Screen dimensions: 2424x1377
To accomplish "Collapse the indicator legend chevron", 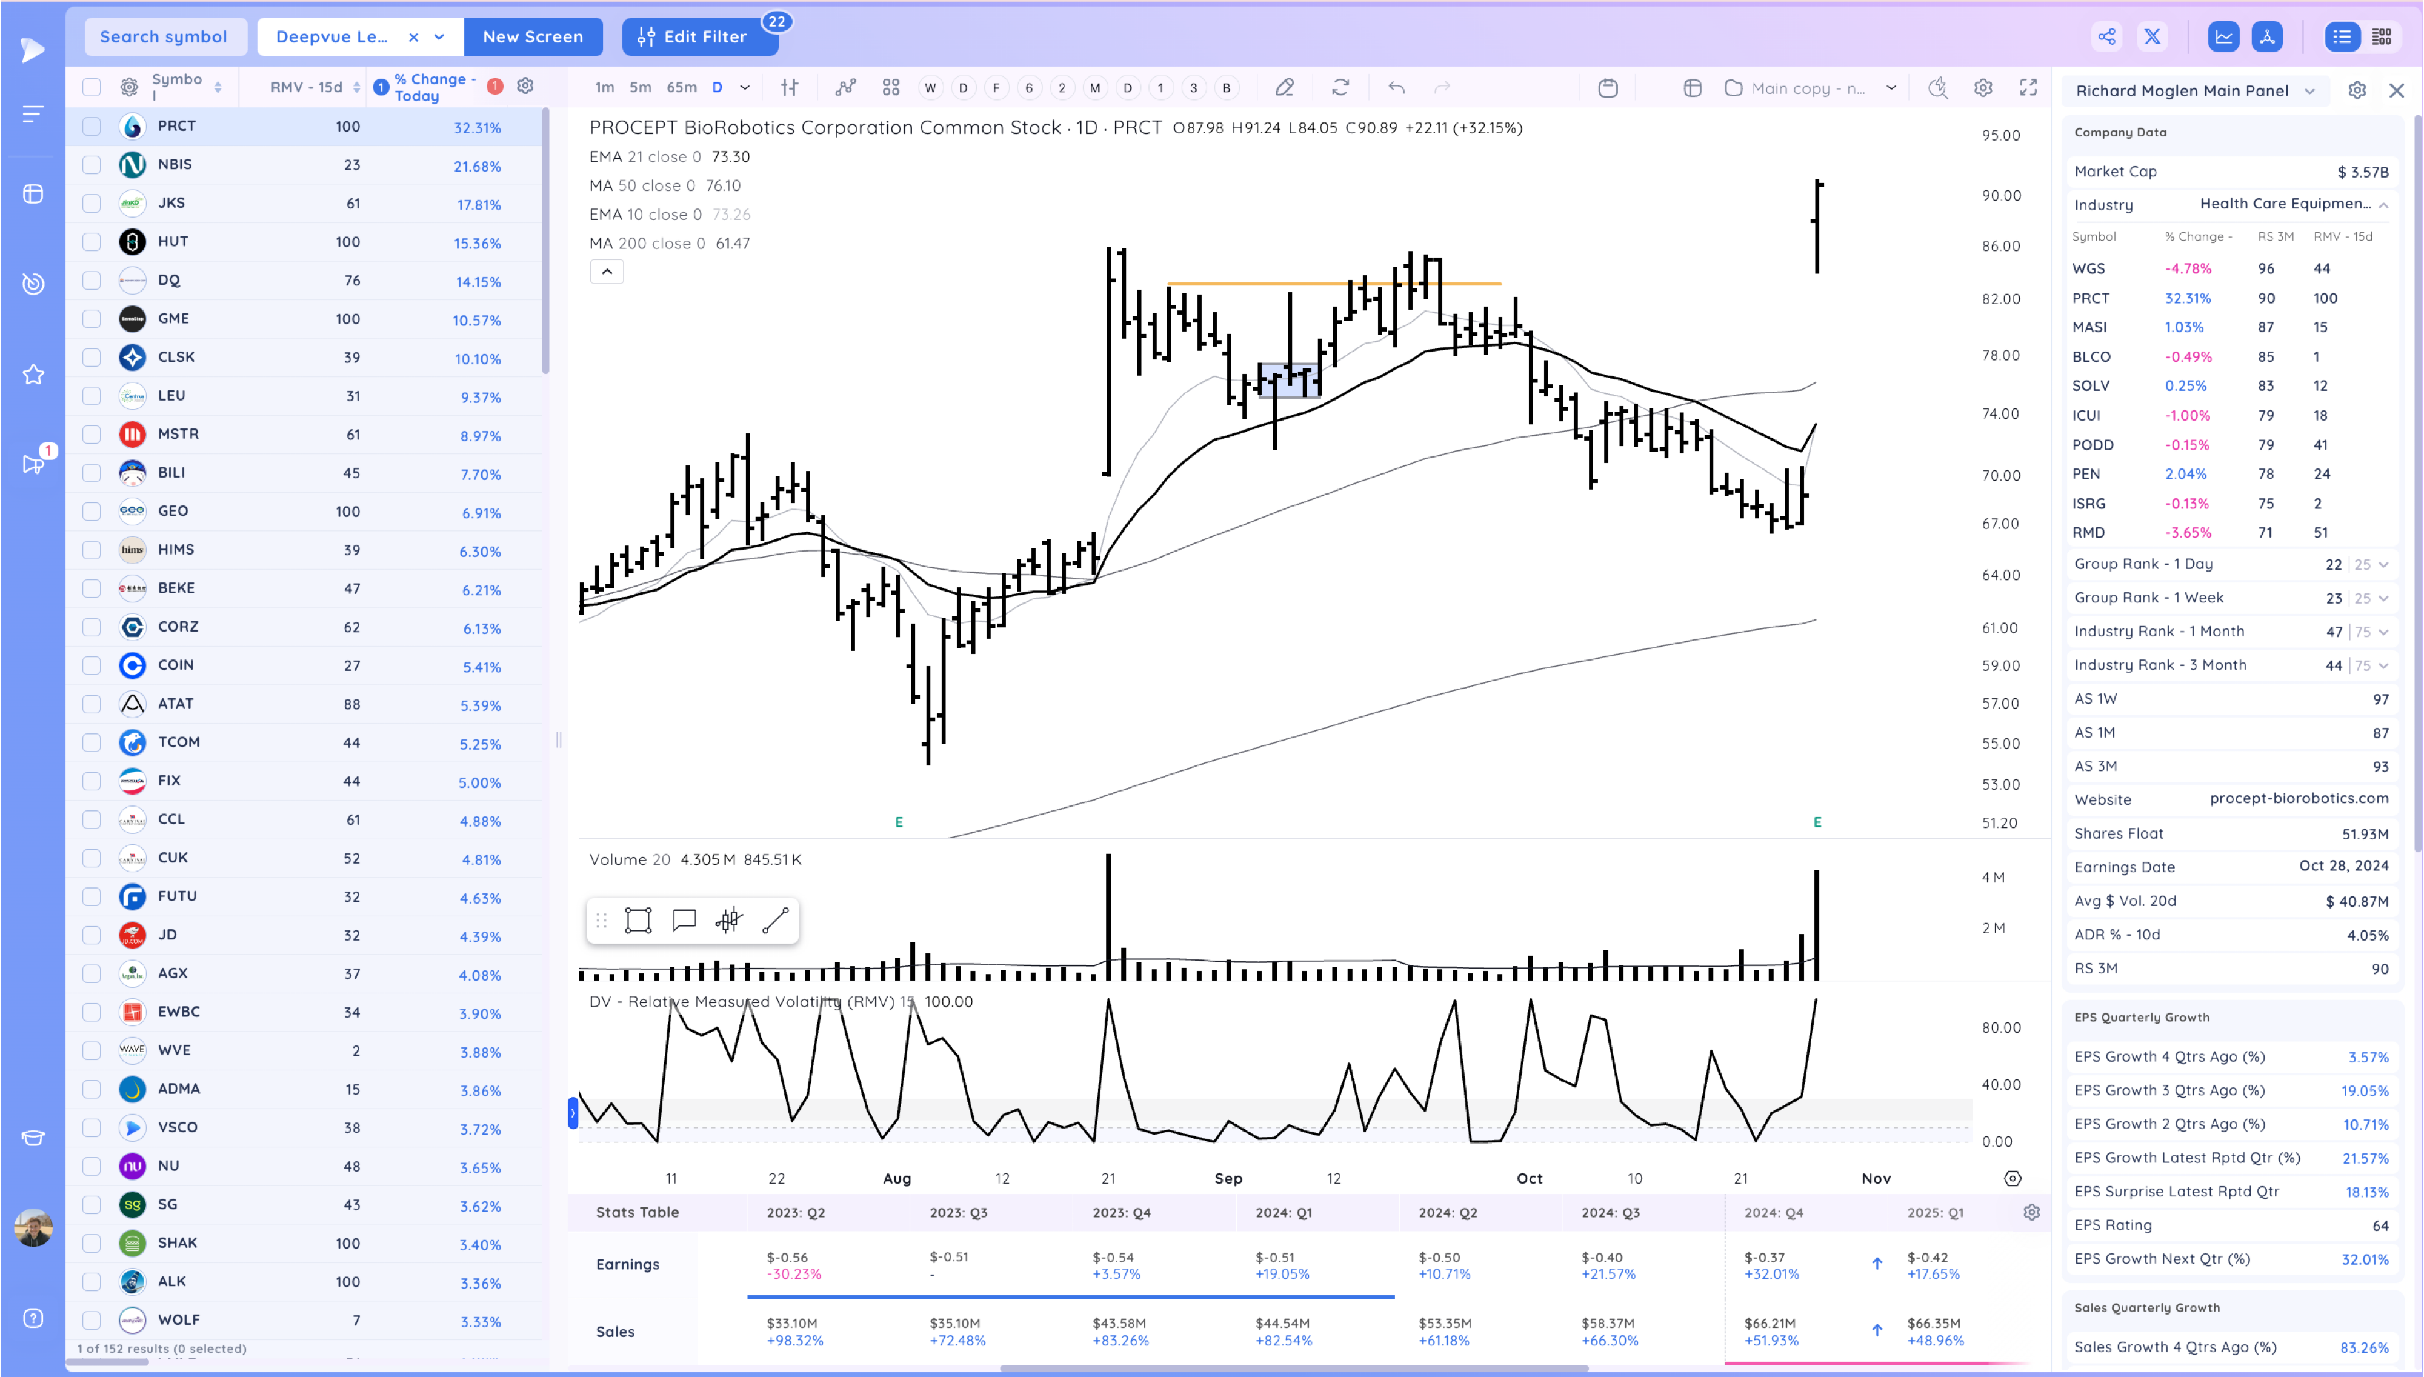I will [607, 272].
